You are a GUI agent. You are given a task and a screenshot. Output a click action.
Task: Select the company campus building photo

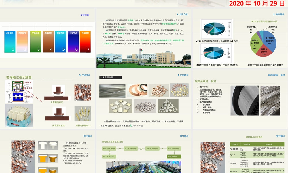(x=144, y=58)
